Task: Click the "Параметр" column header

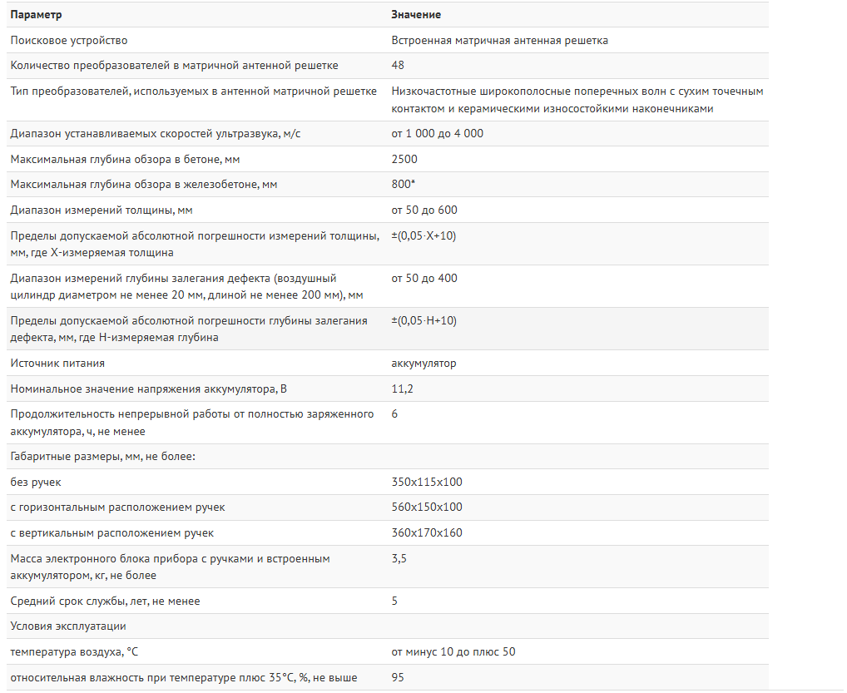Action: [x=36, y=15]
